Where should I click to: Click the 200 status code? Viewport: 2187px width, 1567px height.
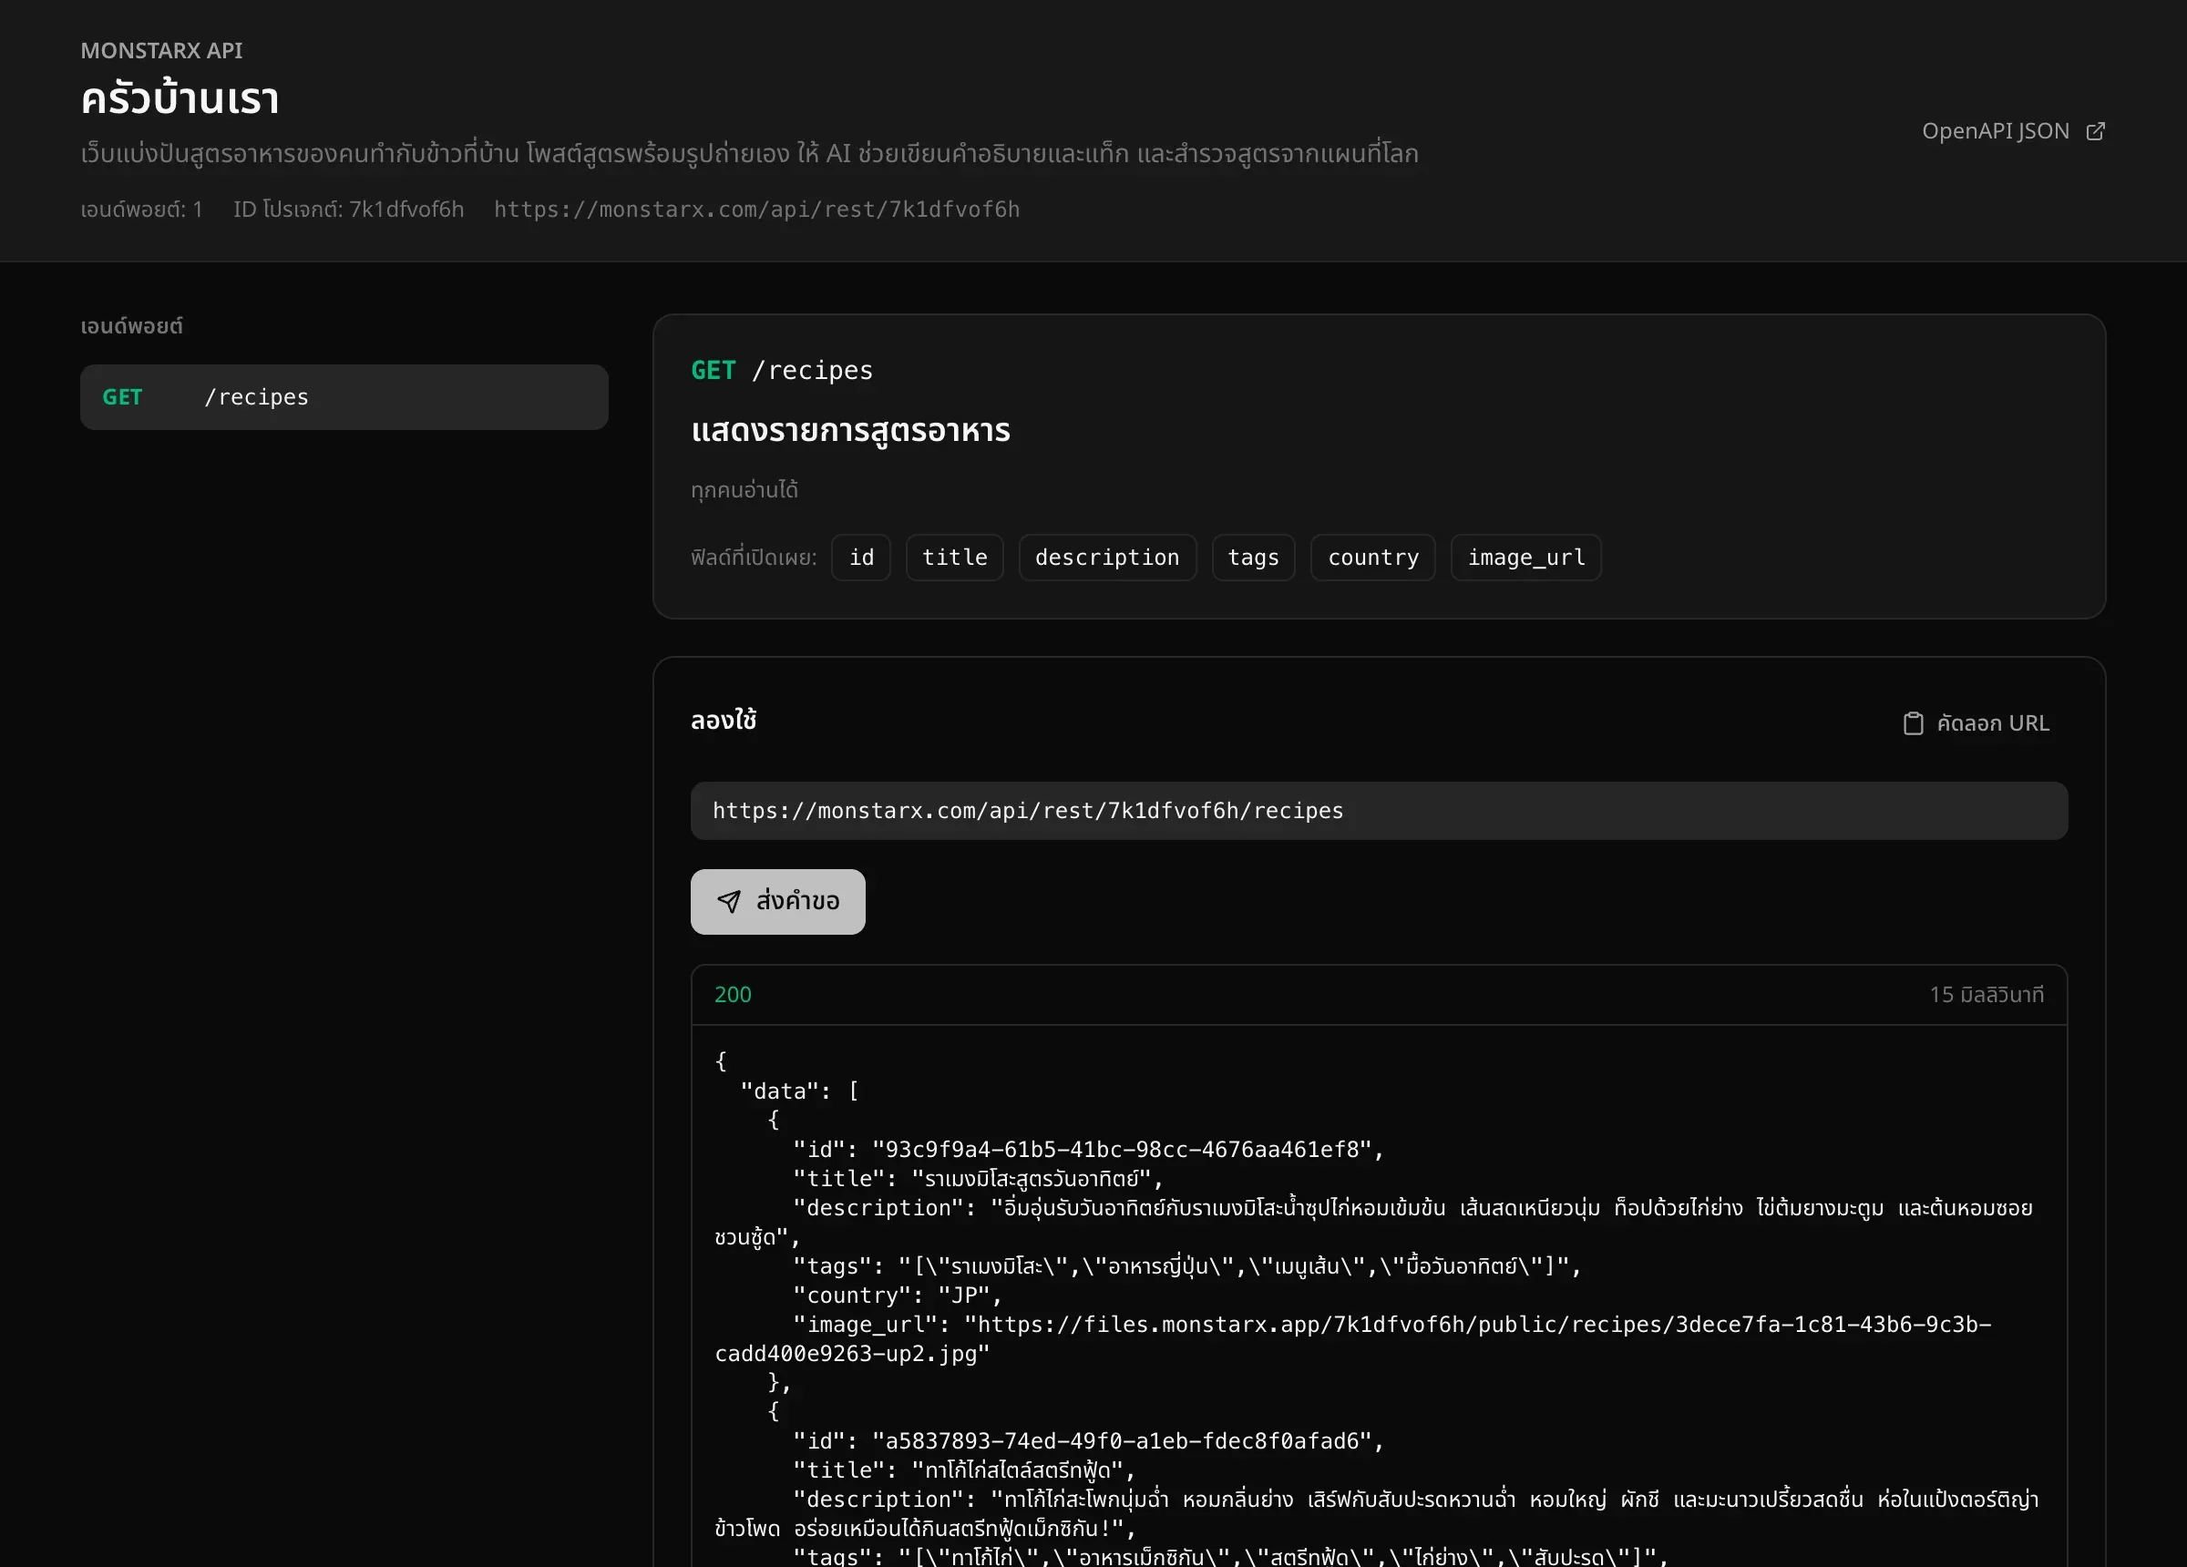tap(732, 994)
